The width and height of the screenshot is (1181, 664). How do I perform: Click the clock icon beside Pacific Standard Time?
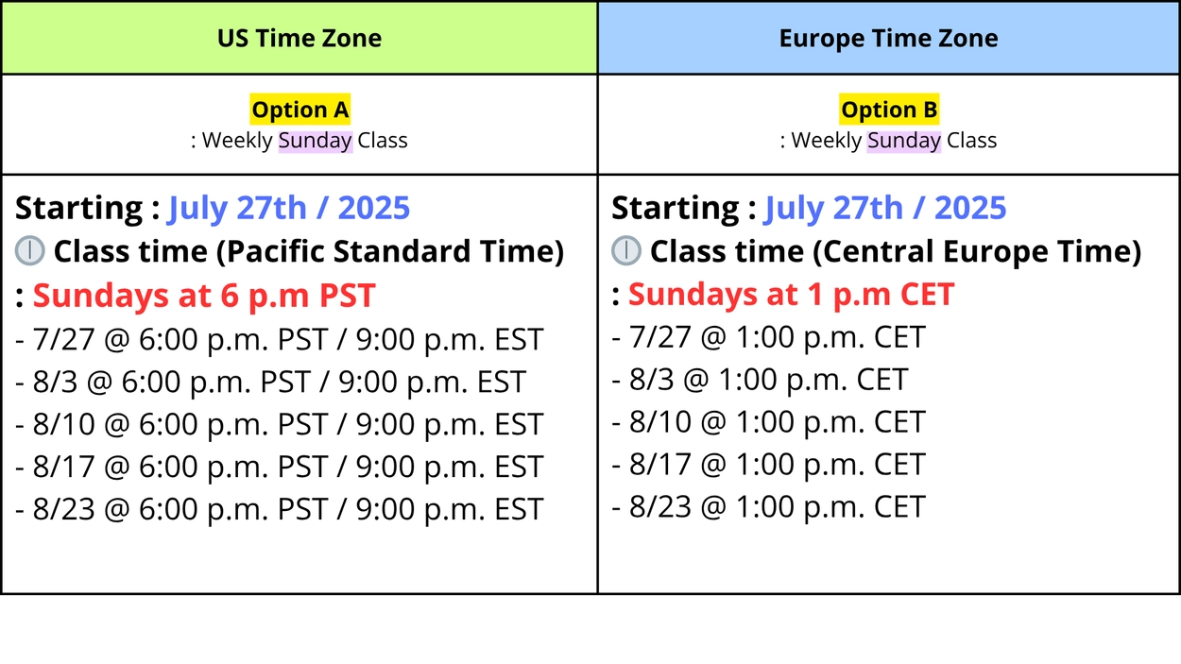click(x=30, y=252)
